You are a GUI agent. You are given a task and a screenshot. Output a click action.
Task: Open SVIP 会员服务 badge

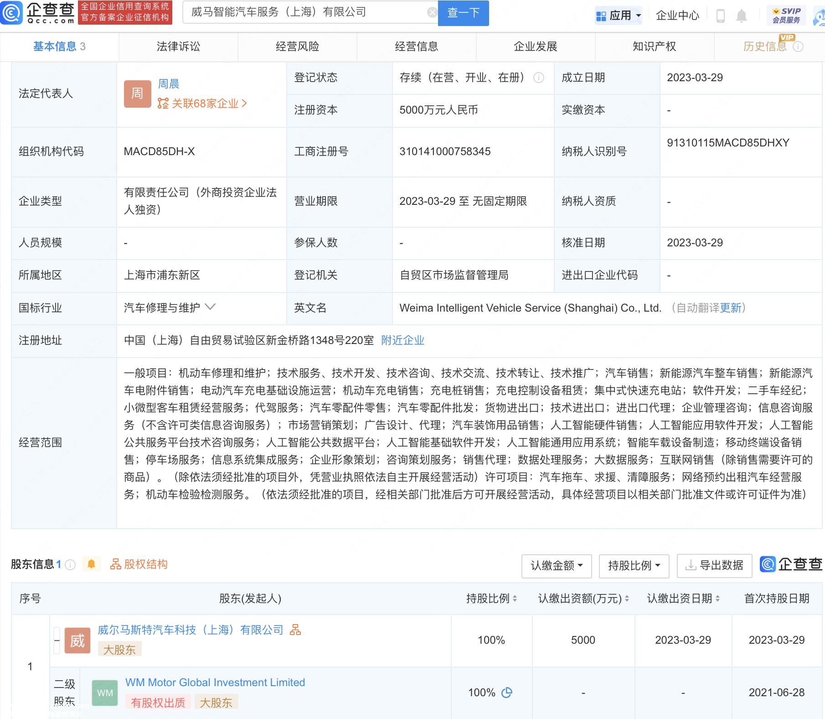(x=786, y=16)
